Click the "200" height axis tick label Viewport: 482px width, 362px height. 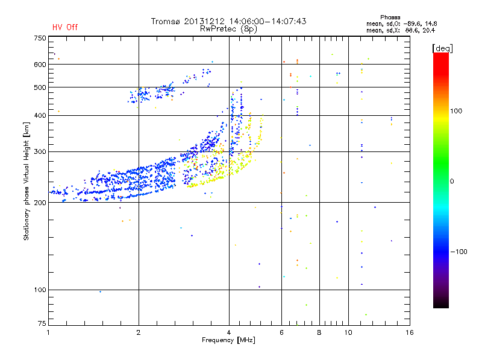(40, 203)
